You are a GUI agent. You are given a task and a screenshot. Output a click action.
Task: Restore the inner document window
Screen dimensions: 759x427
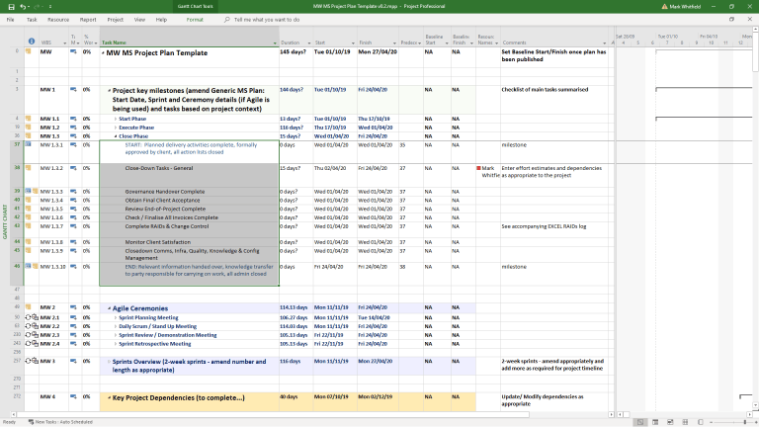coord(731,20)
